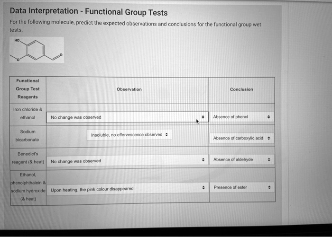Click the molecule structure image
This screenshot has width=332, height=237.
pos(37,50)
